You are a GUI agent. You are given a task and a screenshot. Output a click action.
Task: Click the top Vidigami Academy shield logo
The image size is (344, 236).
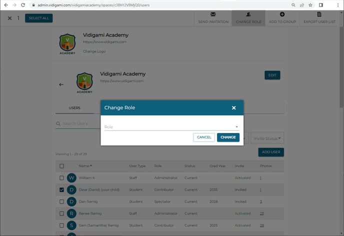pyautogui.click(x=67, y=44)
